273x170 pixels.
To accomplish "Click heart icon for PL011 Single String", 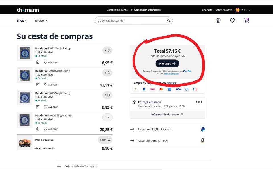I will point(45,62).
